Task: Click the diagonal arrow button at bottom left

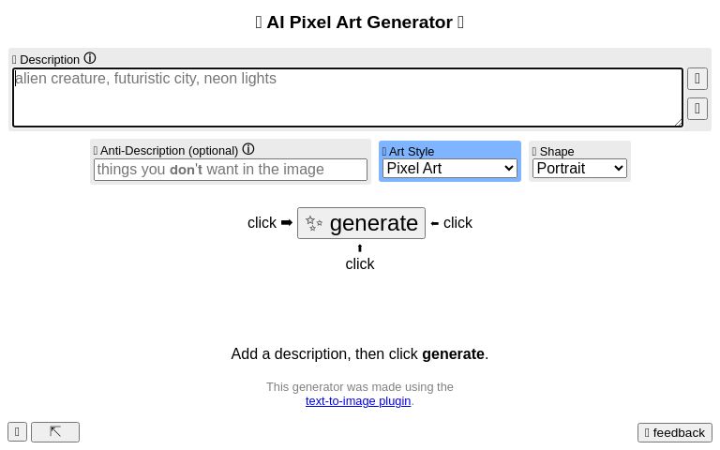Action: (x=55, y=432)
